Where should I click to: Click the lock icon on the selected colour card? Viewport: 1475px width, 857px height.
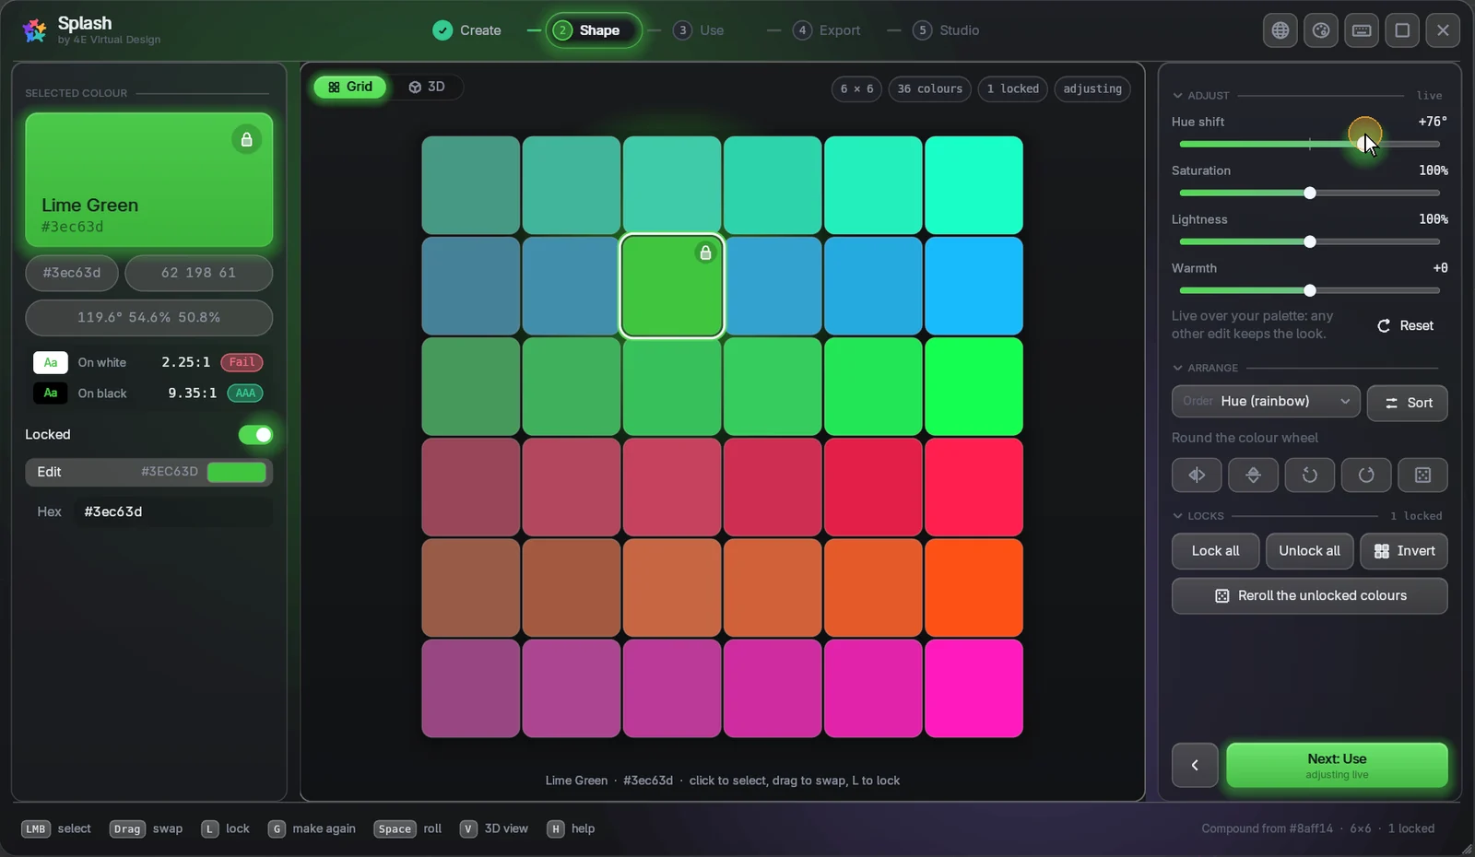246,139
